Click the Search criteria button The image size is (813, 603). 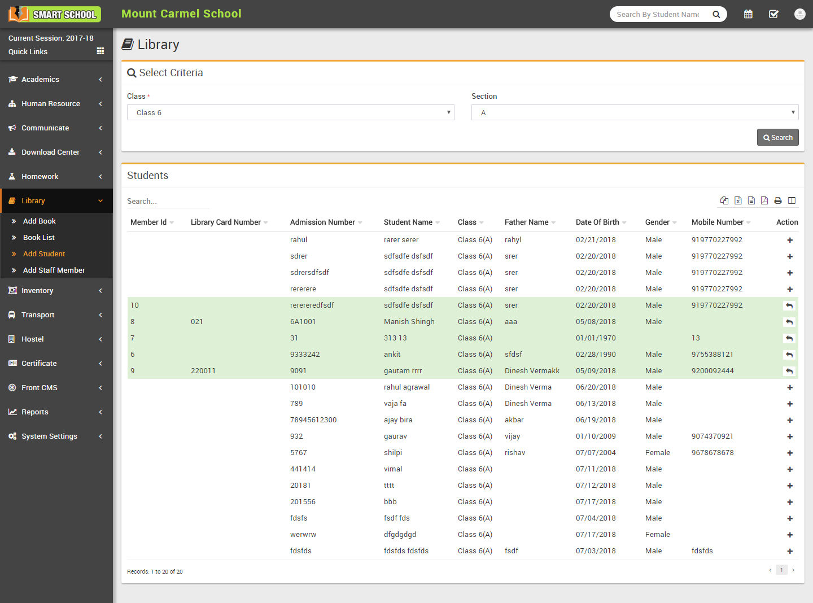[x=777, y=137]
